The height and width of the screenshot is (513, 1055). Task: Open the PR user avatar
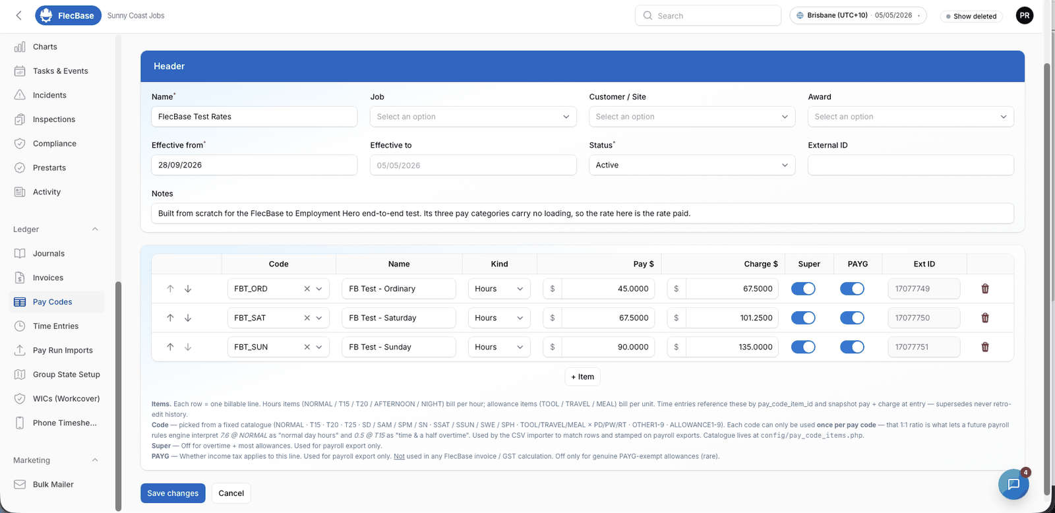click(x=1025, y=15)
